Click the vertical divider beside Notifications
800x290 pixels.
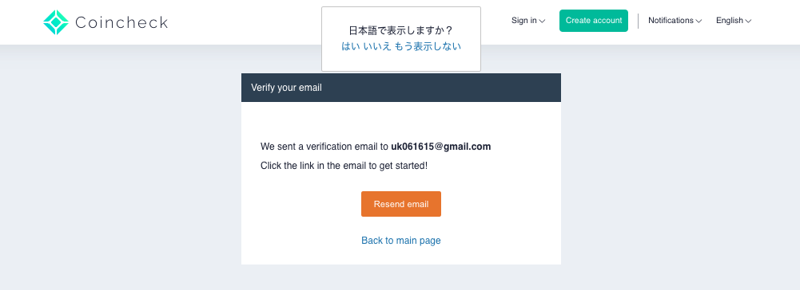click(639, 21)
